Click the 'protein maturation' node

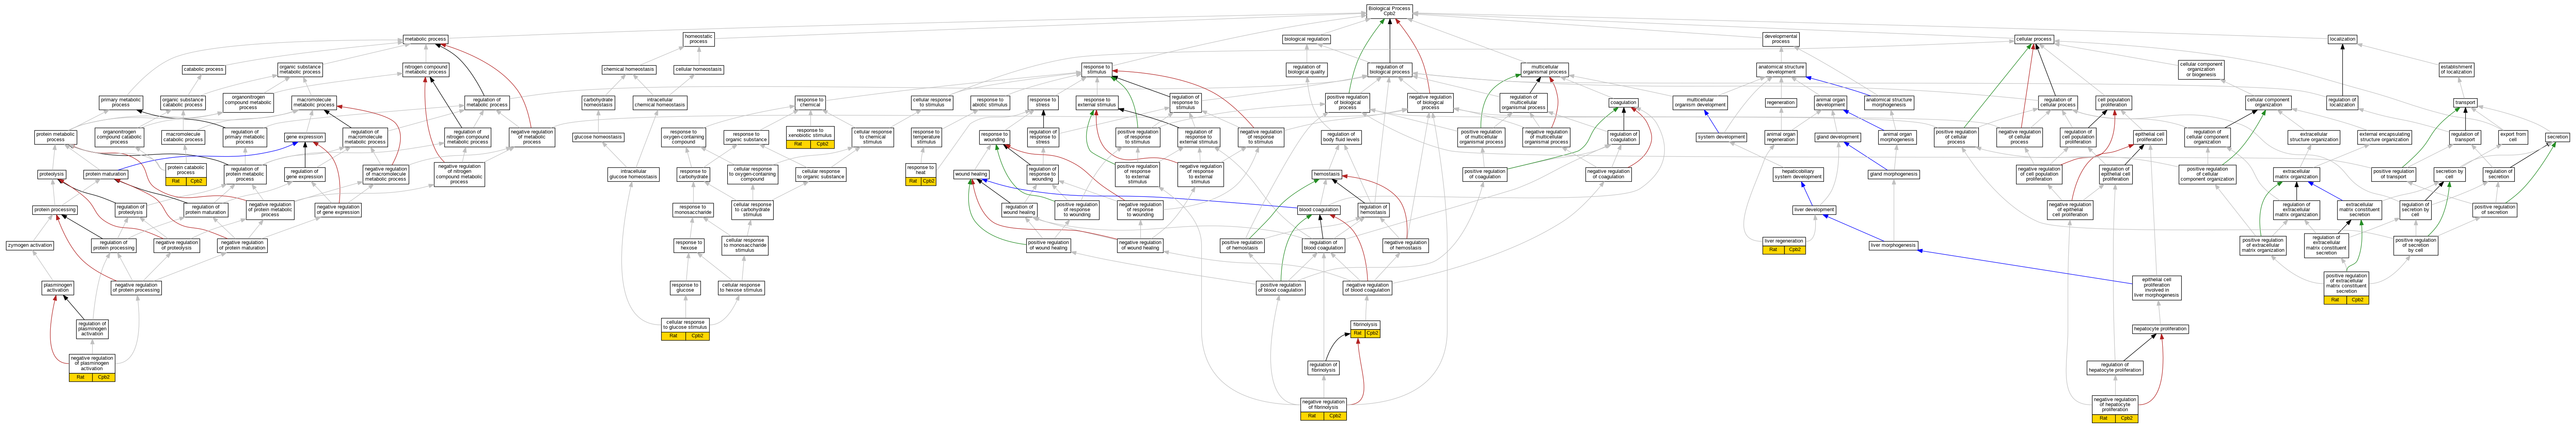coord(106,174)
